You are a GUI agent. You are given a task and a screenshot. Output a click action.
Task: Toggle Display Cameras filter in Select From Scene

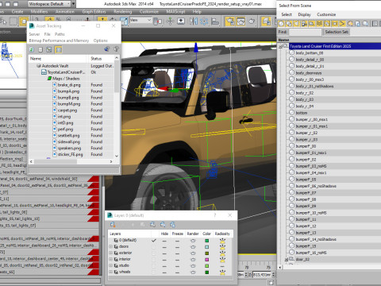304,24
